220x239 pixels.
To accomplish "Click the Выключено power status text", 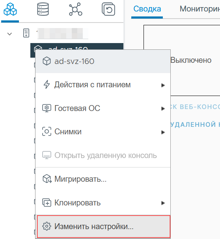I will [191, 60].
